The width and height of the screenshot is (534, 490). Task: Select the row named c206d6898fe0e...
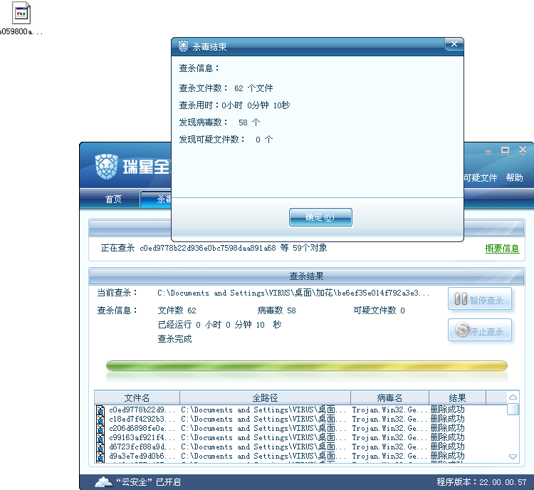300,428
